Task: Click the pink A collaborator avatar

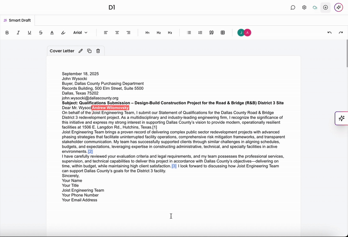Action: coord(248,33)
